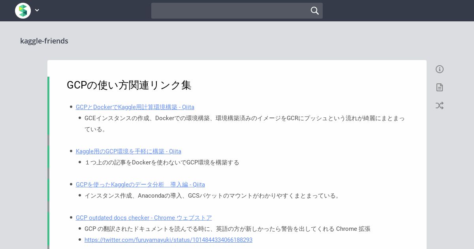Expand the dropdown arrow beside the logo
The image size is (474, 249).
pyautogui.click(x=37, y=11)
